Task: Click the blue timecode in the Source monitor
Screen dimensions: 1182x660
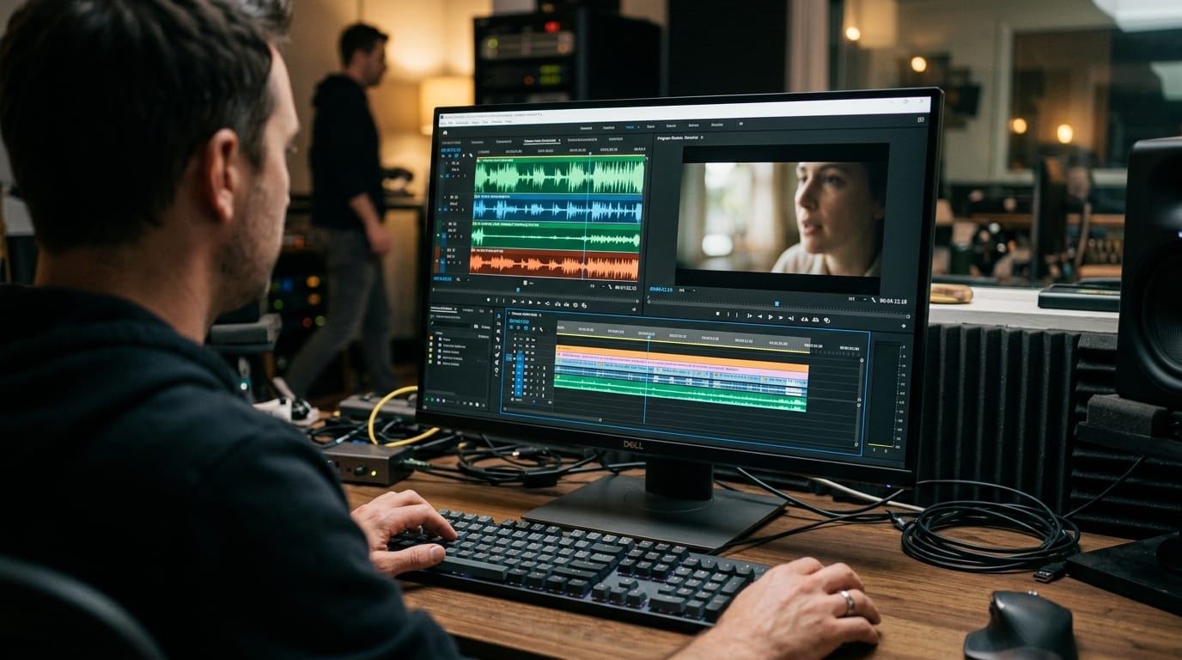Action: coord(442,278)
